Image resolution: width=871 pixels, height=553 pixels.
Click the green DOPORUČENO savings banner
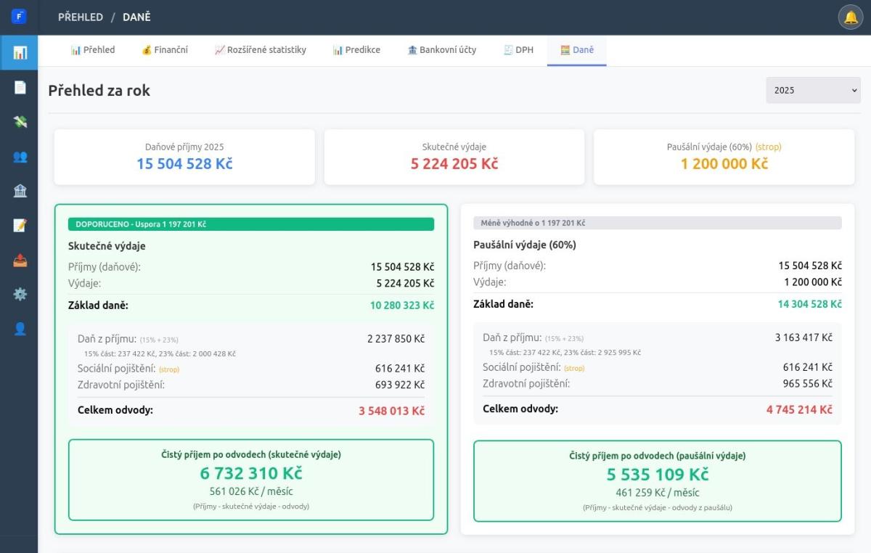pyautogui.click(x=251, y=224)
